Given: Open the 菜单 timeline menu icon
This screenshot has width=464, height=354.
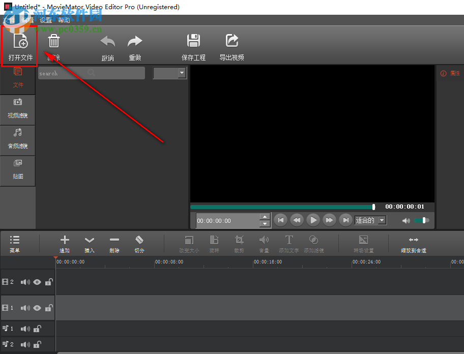Looking at the screenshot, I should click(x=14, y=239).
